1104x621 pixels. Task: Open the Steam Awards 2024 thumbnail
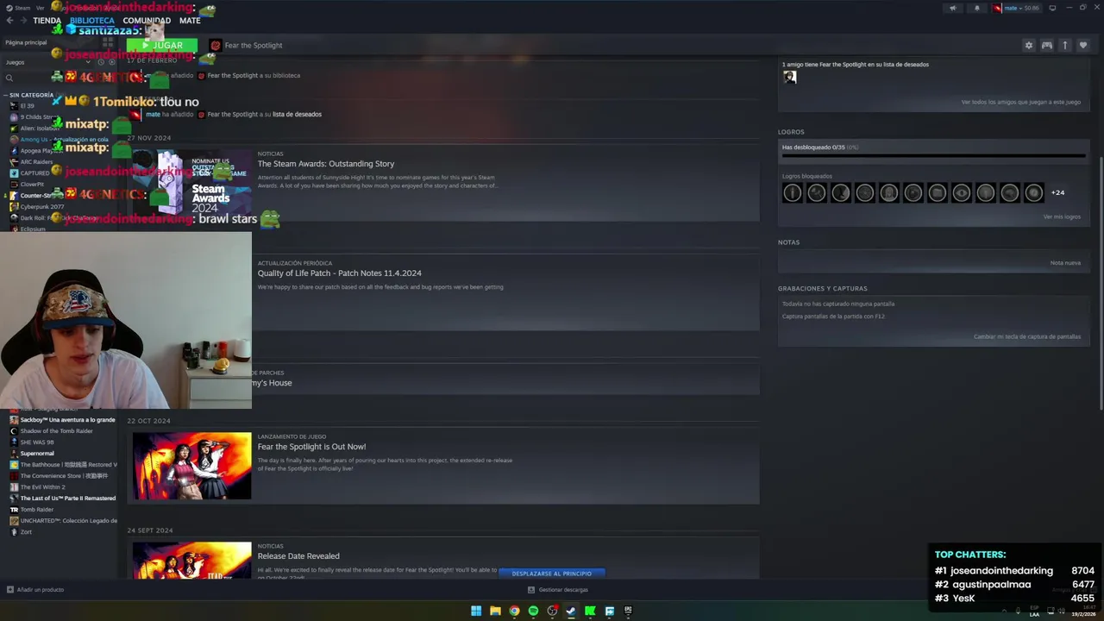coord(191,183)
